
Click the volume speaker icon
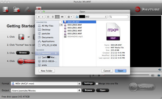tap(160, 70)
